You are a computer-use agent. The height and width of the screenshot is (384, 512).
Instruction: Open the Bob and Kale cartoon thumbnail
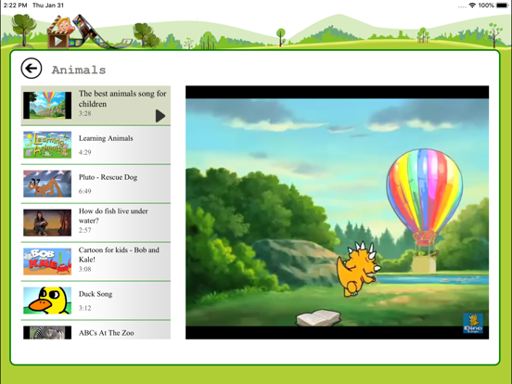pyautogui.click(x=47, y=262)
